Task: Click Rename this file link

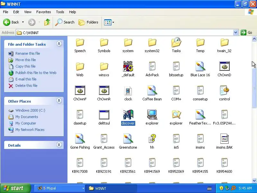Action: [28, 53]
